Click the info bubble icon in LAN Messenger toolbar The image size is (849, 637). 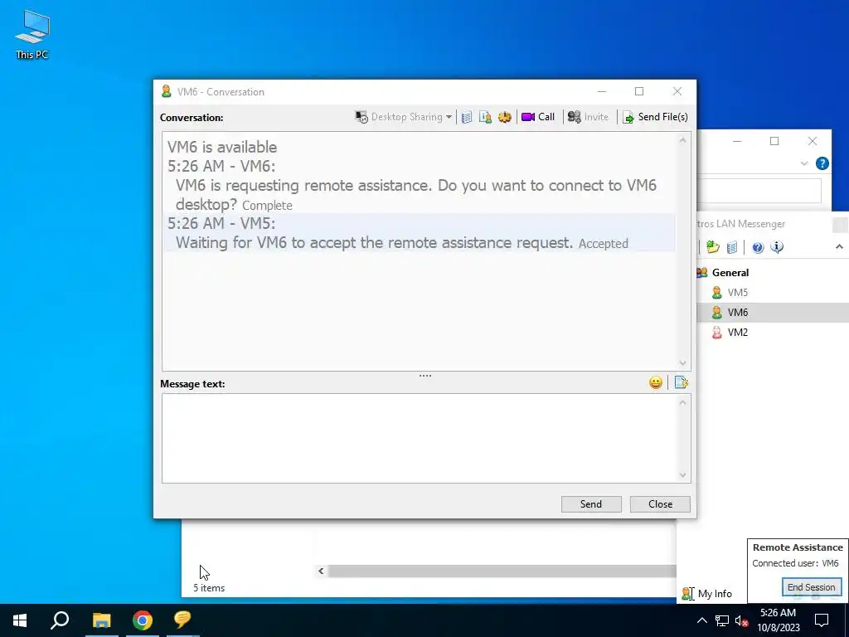777,247
